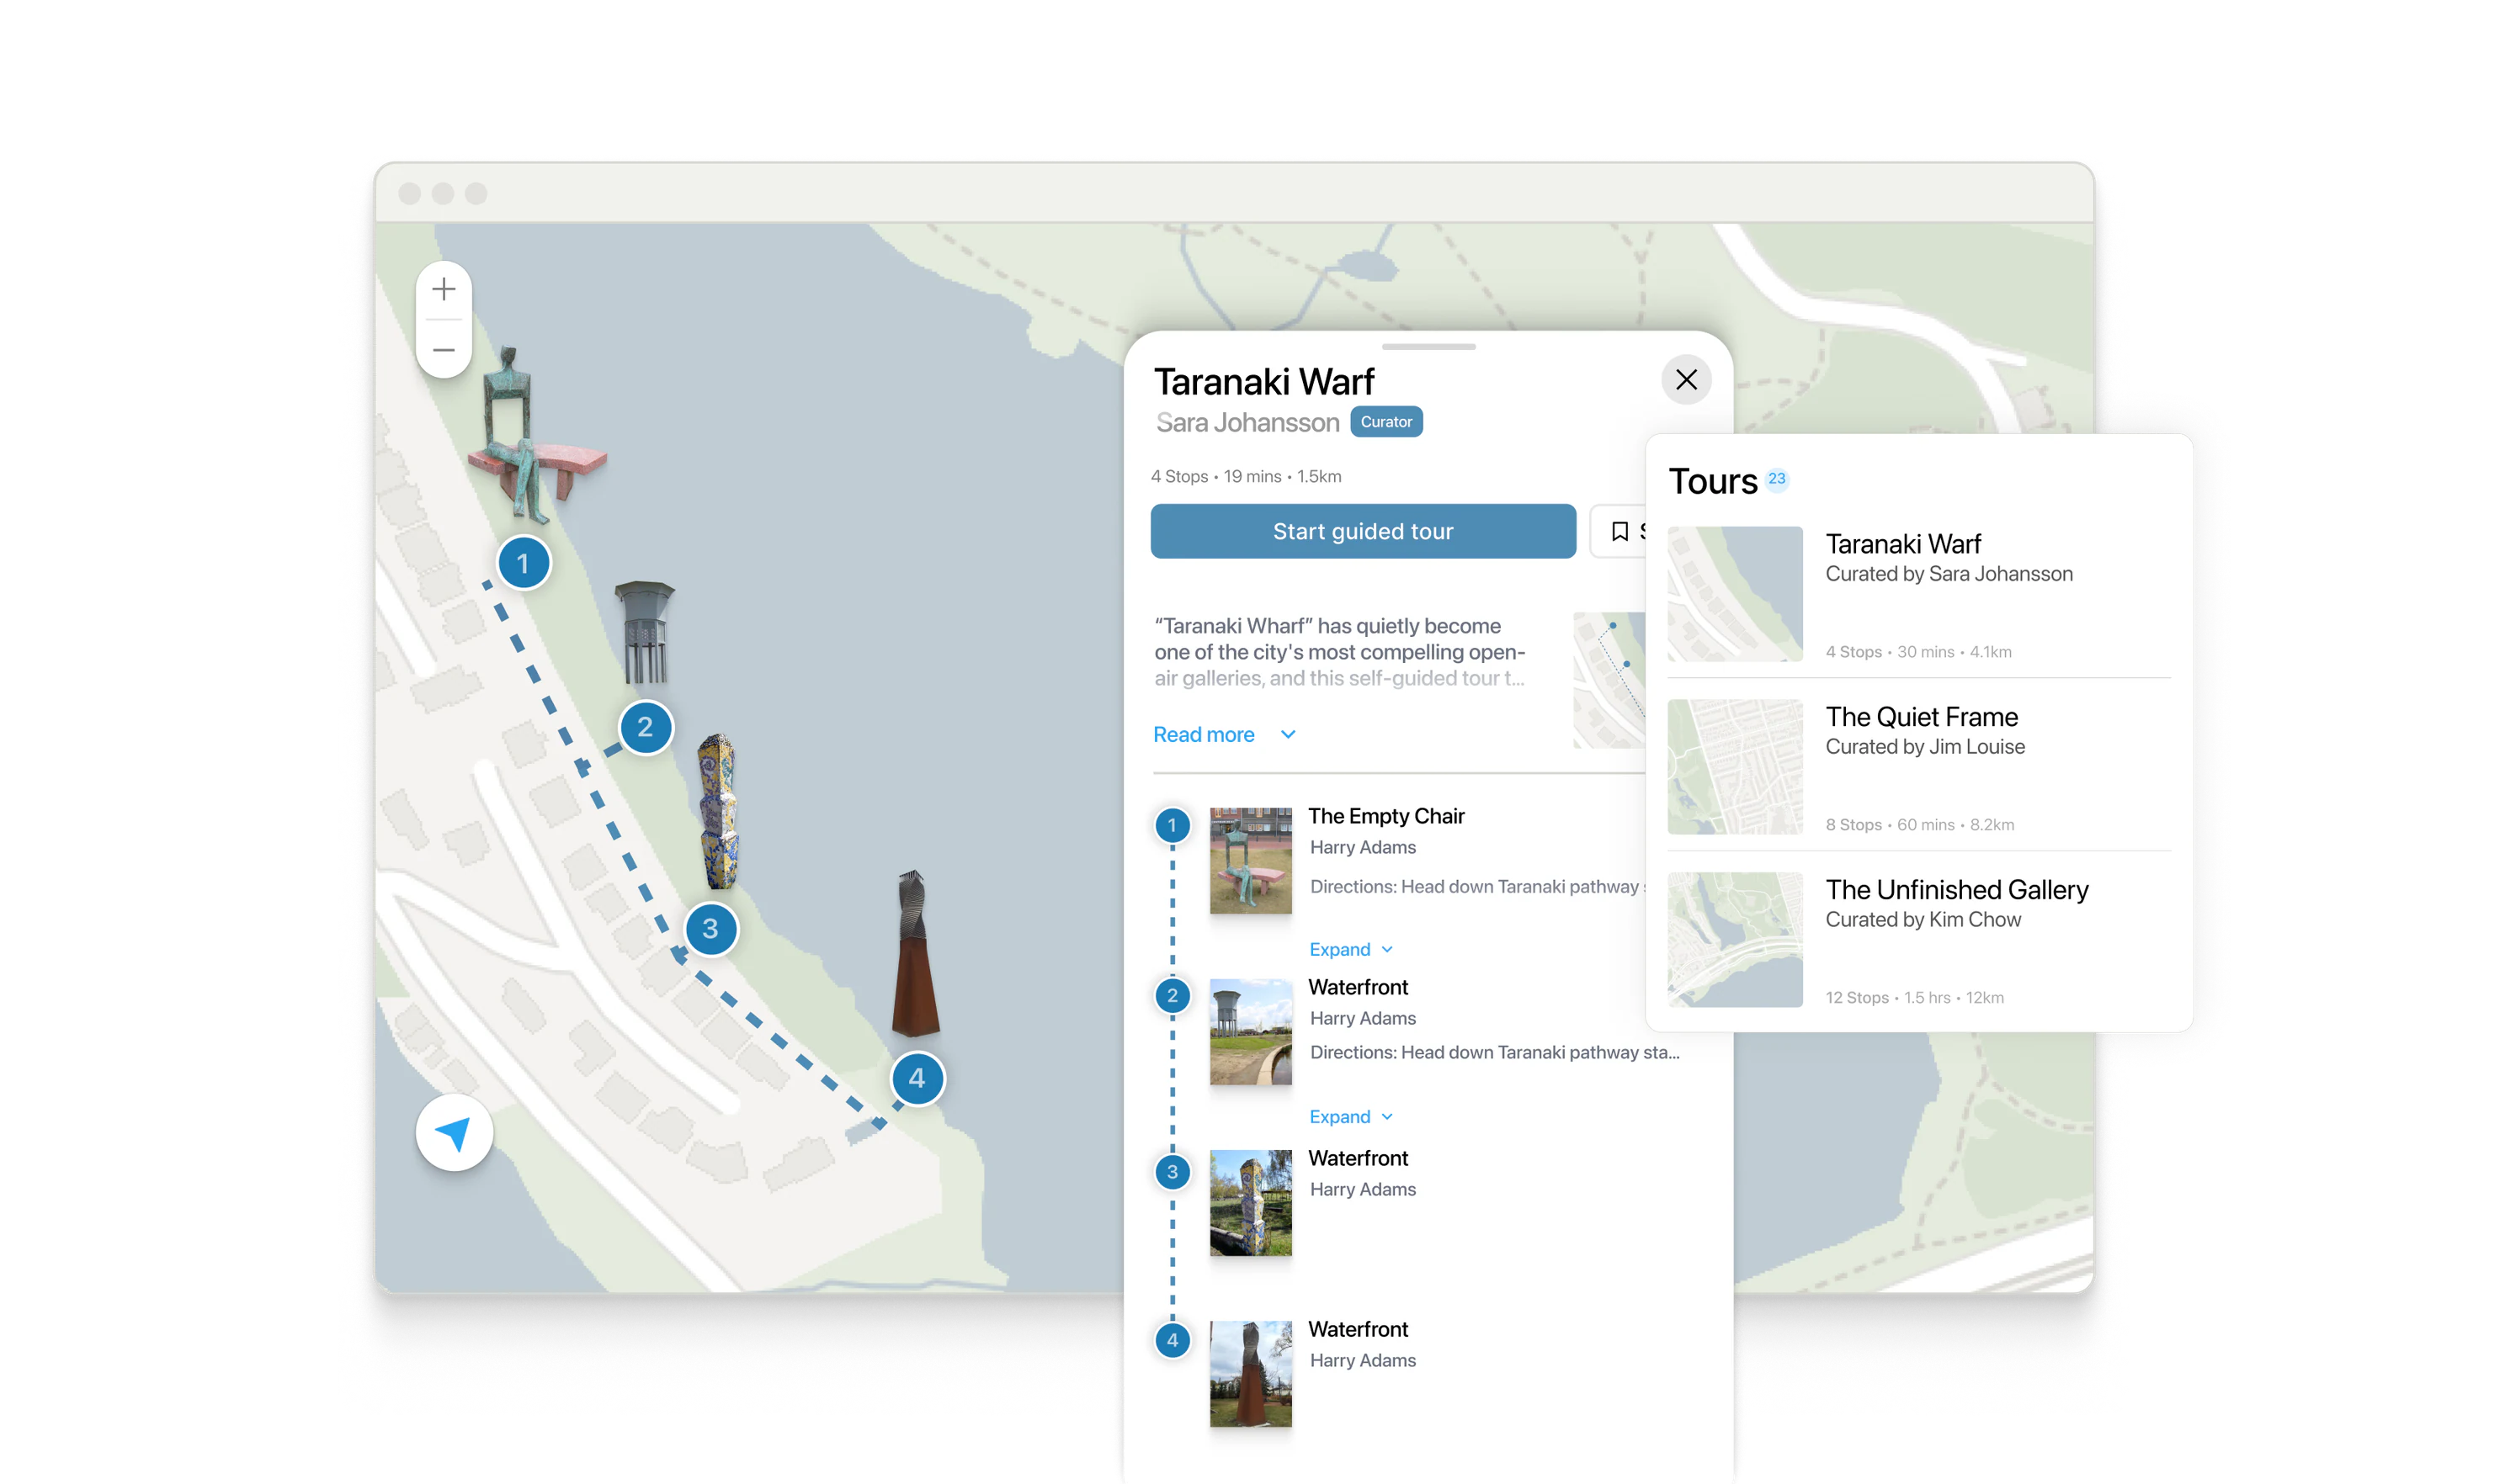2505x1484 pixels.
Task: Open the tour route mini map preview
Action: click(x=1609, y=680)
